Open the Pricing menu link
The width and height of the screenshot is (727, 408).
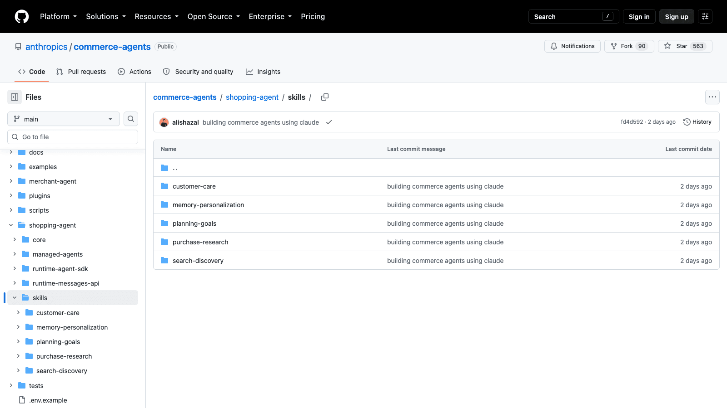pos(313,16)
